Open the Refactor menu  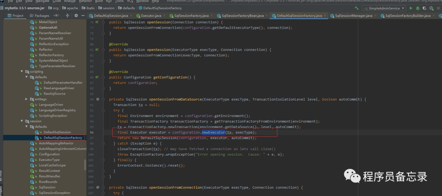[86, 1]
